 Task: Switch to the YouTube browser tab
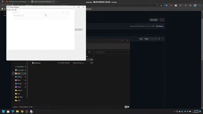coord(17,2)
